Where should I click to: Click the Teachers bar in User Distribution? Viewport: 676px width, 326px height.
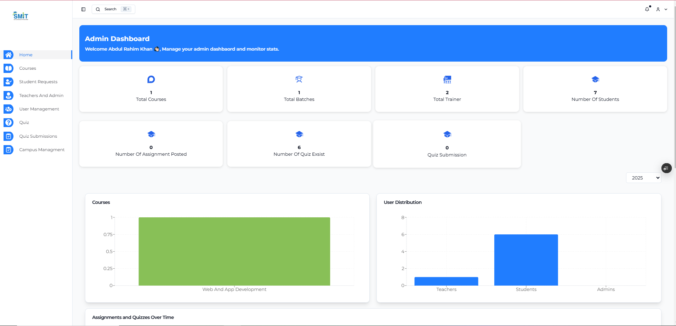pyautogui.click(x=447, y=281)
